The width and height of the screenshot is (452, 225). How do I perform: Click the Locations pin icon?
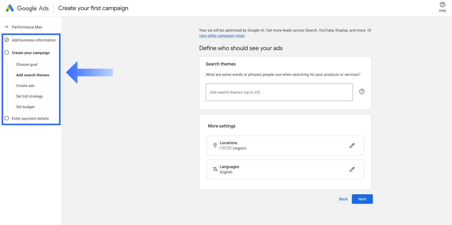click(215, 145)
